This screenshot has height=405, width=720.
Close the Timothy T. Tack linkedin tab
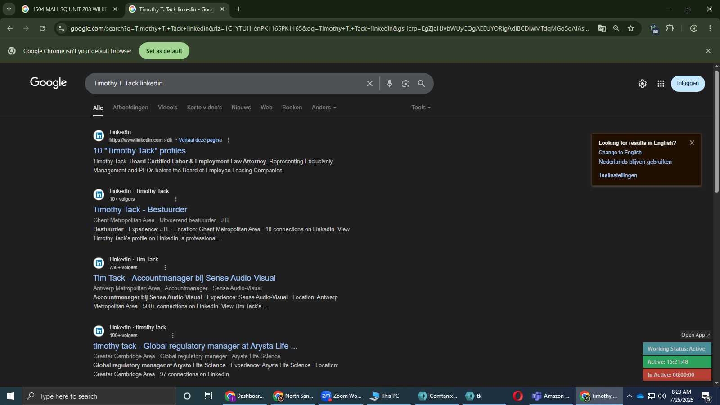pos(222,9)
